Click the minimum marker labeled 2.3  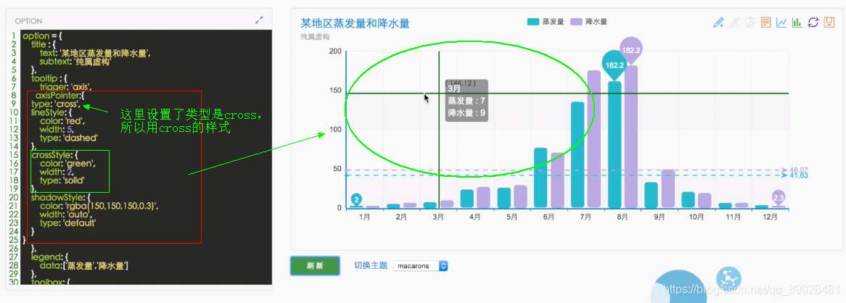click(778, 198)
